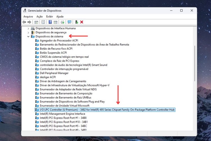Select Barramento do Redirecionador de Dispositivos de Área de Trabalho Remota
The width and height of the screenshot is (211, 141).
click(84, 45)
